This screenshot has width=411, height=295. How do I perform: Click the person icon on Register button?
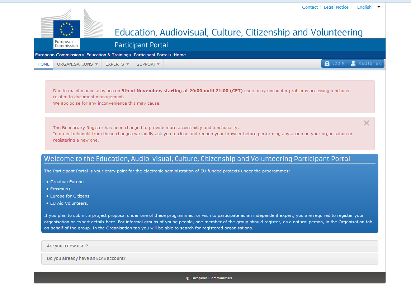[x=353, y=63]
